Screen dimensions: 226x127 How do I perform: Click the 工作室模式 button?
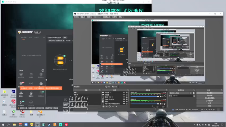(x=209, y=101)
